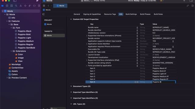The image size is (195, 109).
Task: Switch to Resource Tags tab
Action: pos(110,14)
